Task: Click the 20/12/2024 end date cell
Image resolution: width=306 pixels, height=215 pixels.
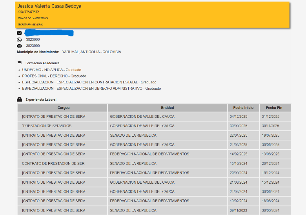Action: pos(270,164)
